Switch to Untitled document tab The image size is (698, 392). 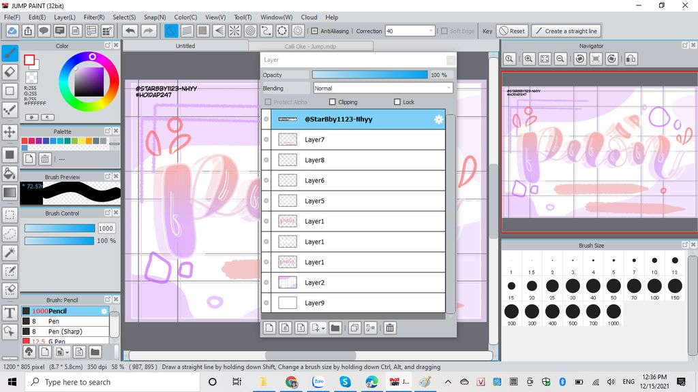pyautogui.click(x=185, y=46)
